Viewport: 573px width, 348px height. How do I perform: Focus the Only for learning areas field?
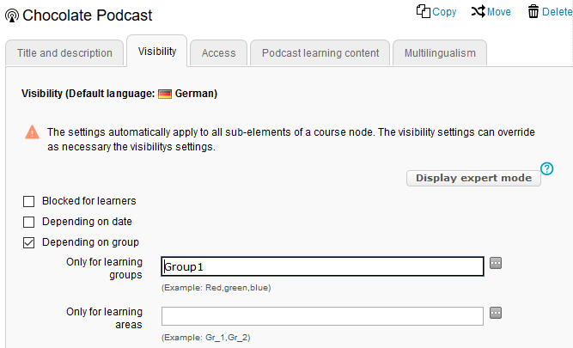tap(322, 316)
